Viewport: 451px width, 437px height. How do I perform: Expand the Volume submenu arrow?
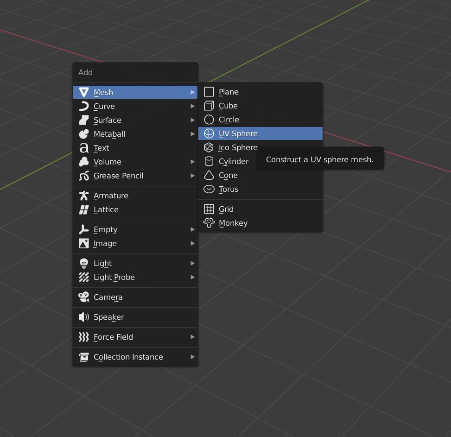click(x=192, y=162)
